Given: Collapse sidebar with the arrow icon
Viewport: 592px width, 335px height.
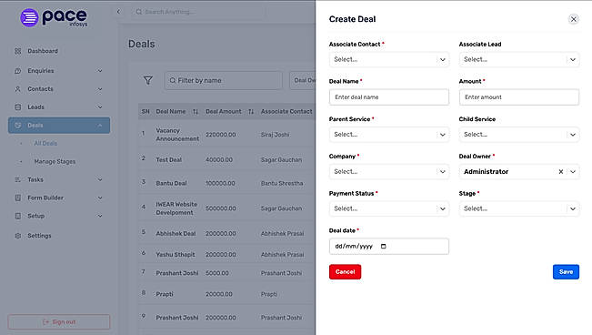Looking at the screenshot, I should tap(118, 12).
